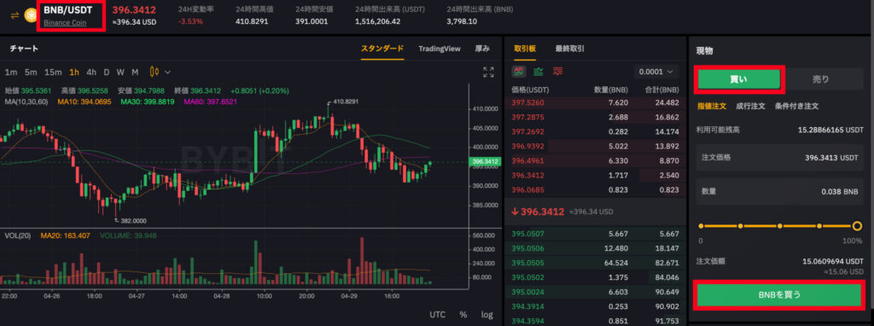Show sell orders only order book icon
This screenshot has width=874, height=326.
(x=557, y=72)
